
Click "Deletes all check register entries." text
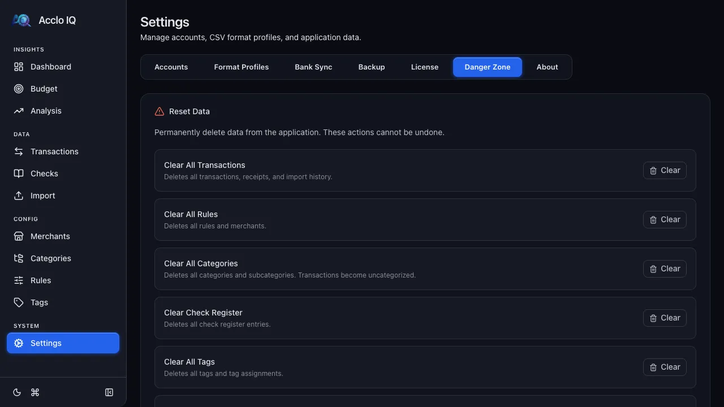pos(217,324)
